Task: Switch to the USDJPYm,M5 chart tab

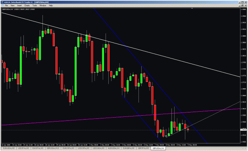Action: (23, 148)
